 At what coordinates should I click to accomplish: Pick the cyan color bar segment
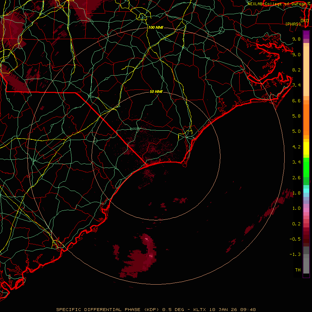(306, 191)
